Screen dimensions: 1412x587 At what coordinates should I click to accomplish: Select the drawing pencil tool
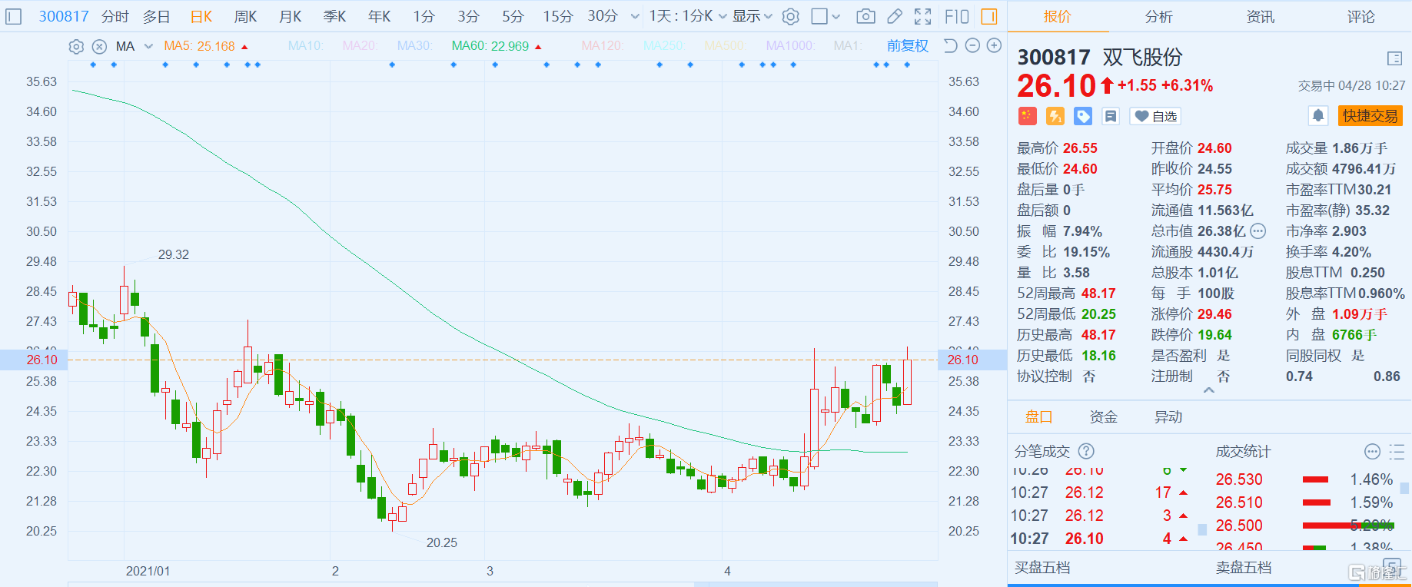[895, 16]
